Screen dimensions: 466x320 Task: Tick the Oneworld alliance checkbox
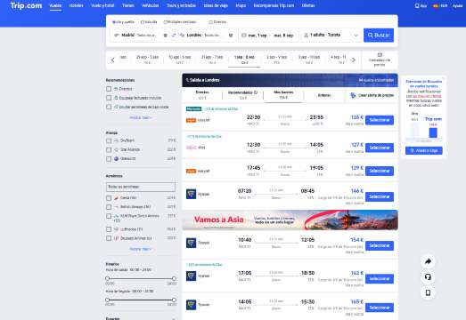(109, 159)
